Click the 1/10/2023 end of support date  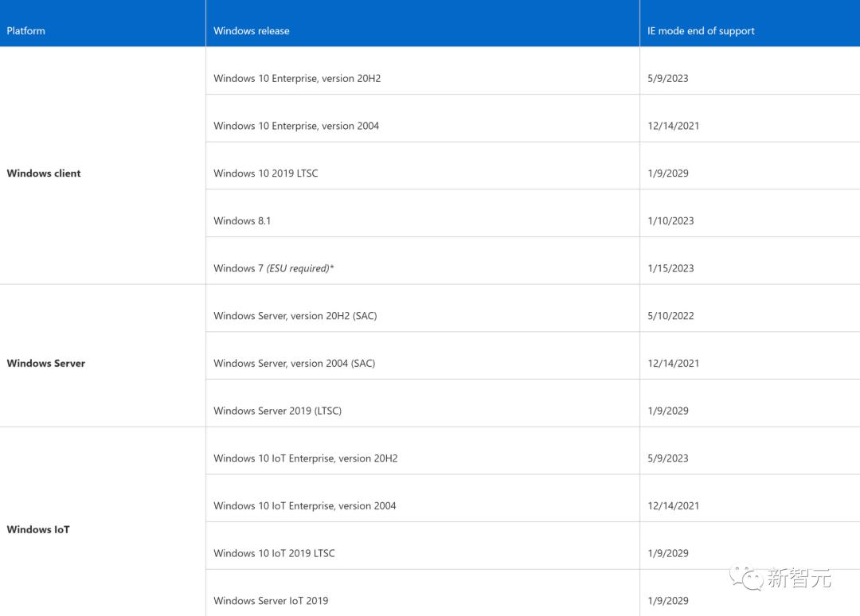pyautogui.click(x=670, y=221)
